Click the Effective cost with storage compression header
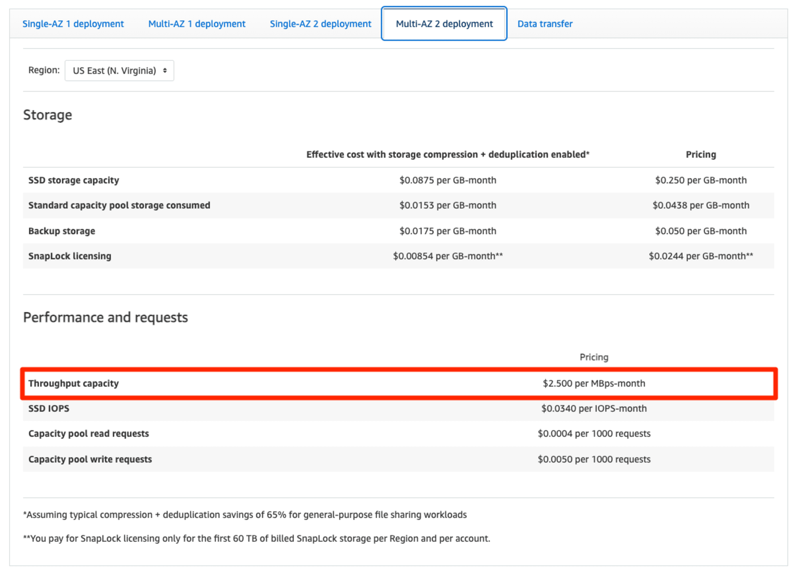 click(x=448, y=154)
